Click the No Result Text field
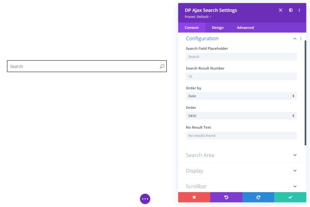 [241, 136]
